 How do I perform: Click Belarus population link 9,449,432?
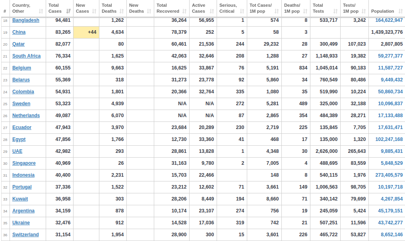pyautogui.click(x=392, y=80)
